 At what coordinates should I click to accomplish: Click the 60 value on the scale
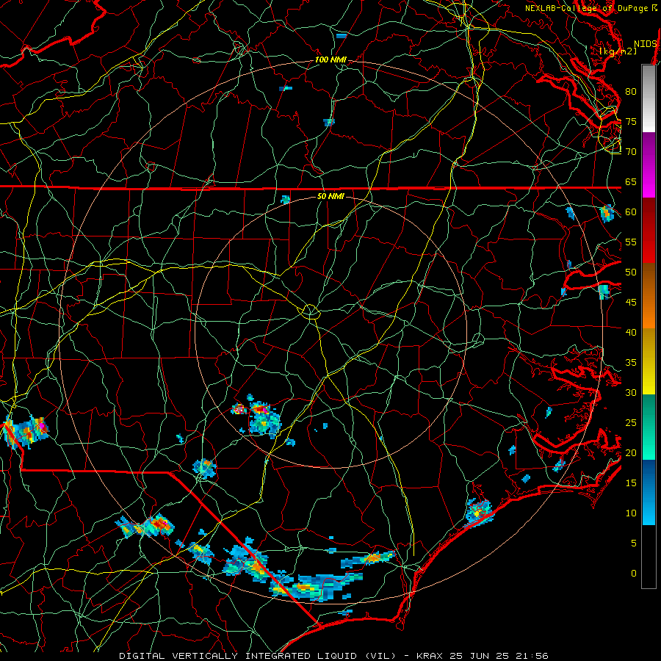coord(631,212)
